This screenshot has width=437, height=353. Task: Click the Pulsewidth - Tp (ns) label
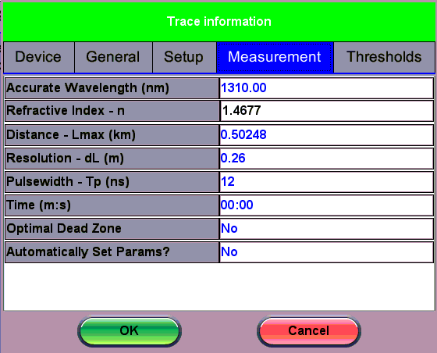click(x=112, y=182)
